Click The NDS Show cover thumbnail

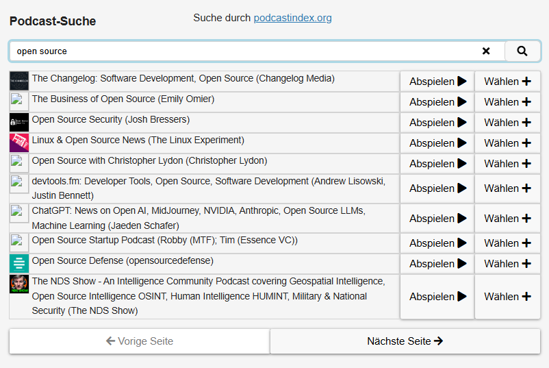coord(19,284)
